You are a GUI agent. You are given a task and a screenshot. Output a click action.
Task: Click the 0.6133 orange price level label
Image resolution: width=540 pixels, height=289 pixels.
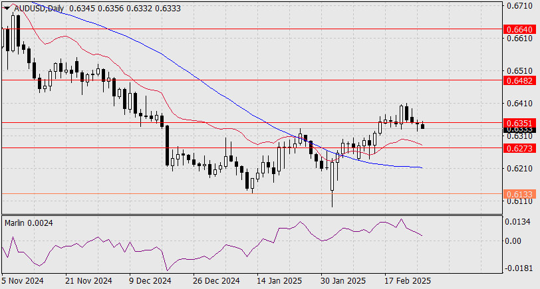pos(520,194)
